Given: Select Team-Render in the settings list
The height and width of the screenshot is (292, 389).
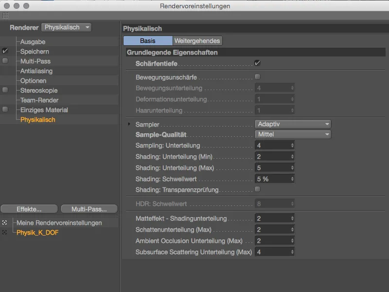Looking at the screenshot, I should tap(39, 100).
